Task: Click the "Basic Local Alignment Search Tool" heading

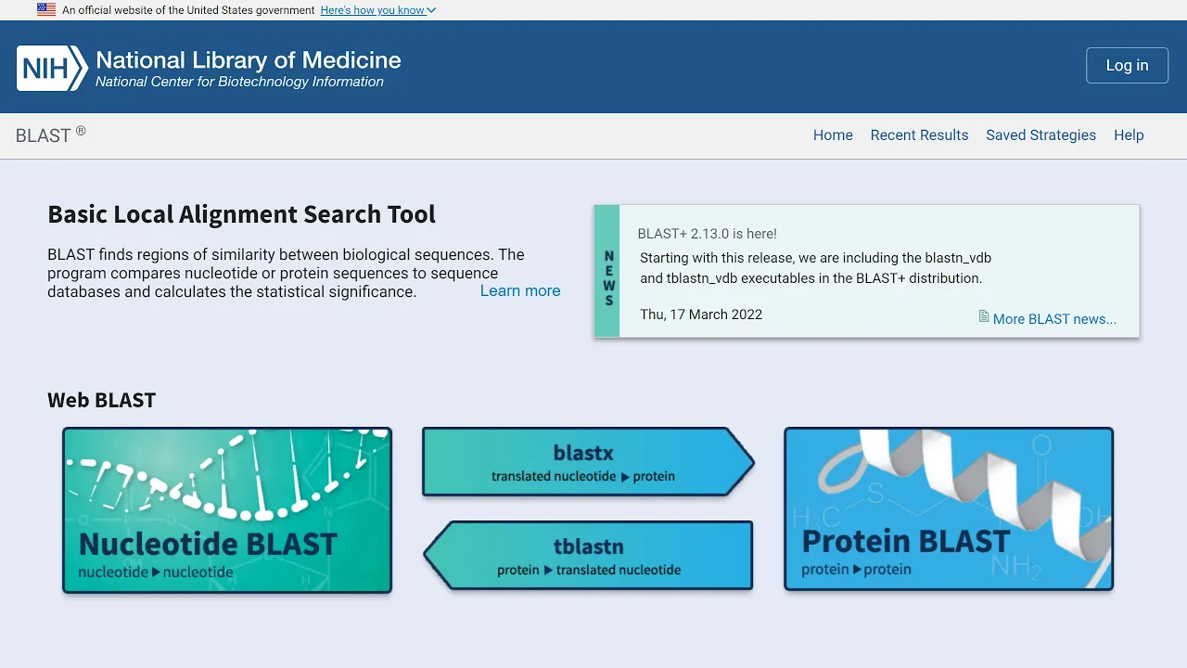Action: click(241, 214)
